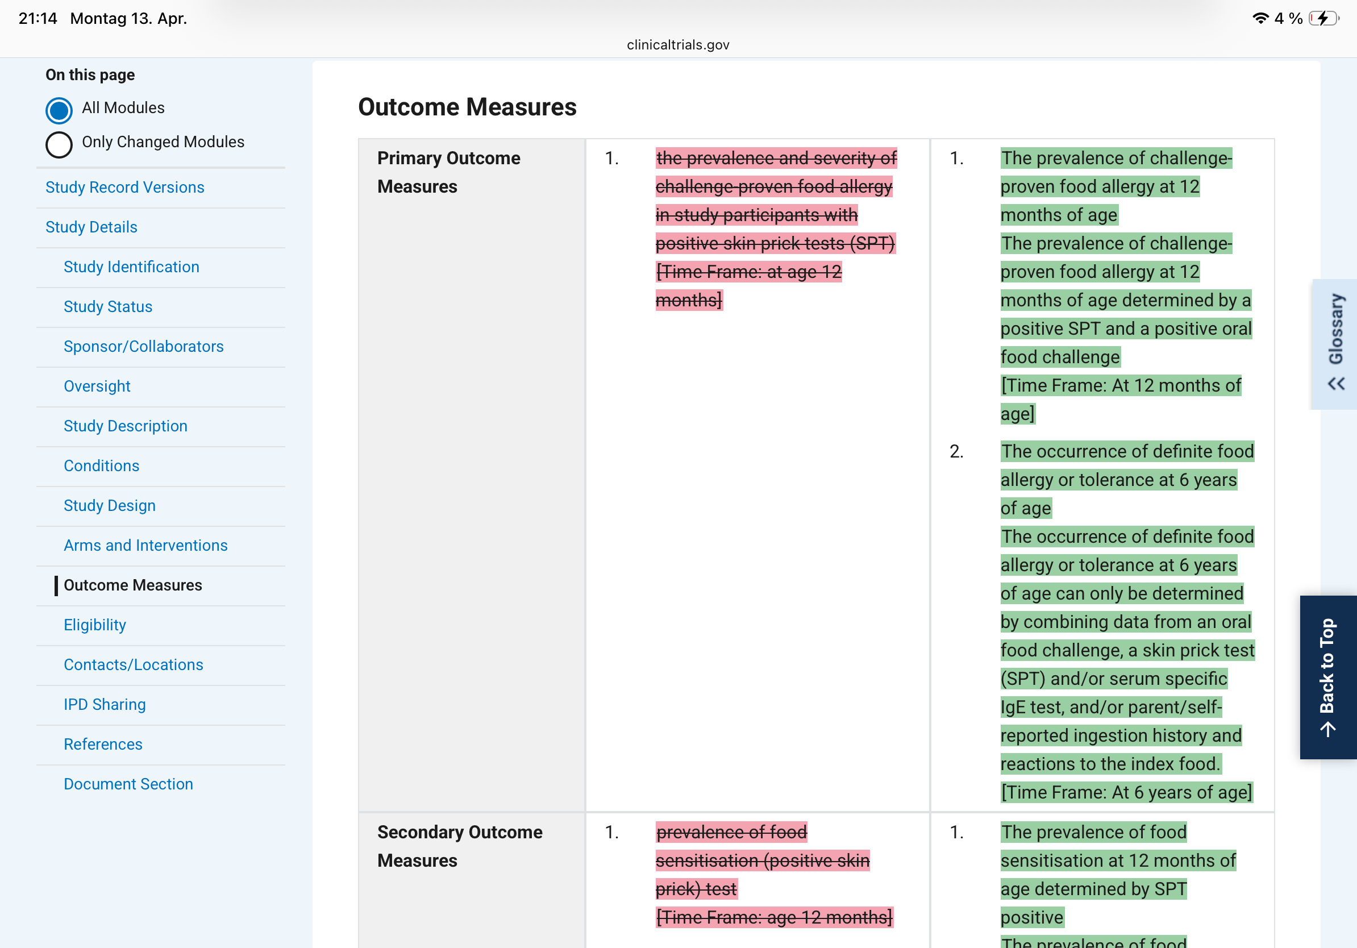The height and width of the screenshot is (948, 1357).
Task: Open IPD Sharing section link
Action: click(x=105, y=705)
